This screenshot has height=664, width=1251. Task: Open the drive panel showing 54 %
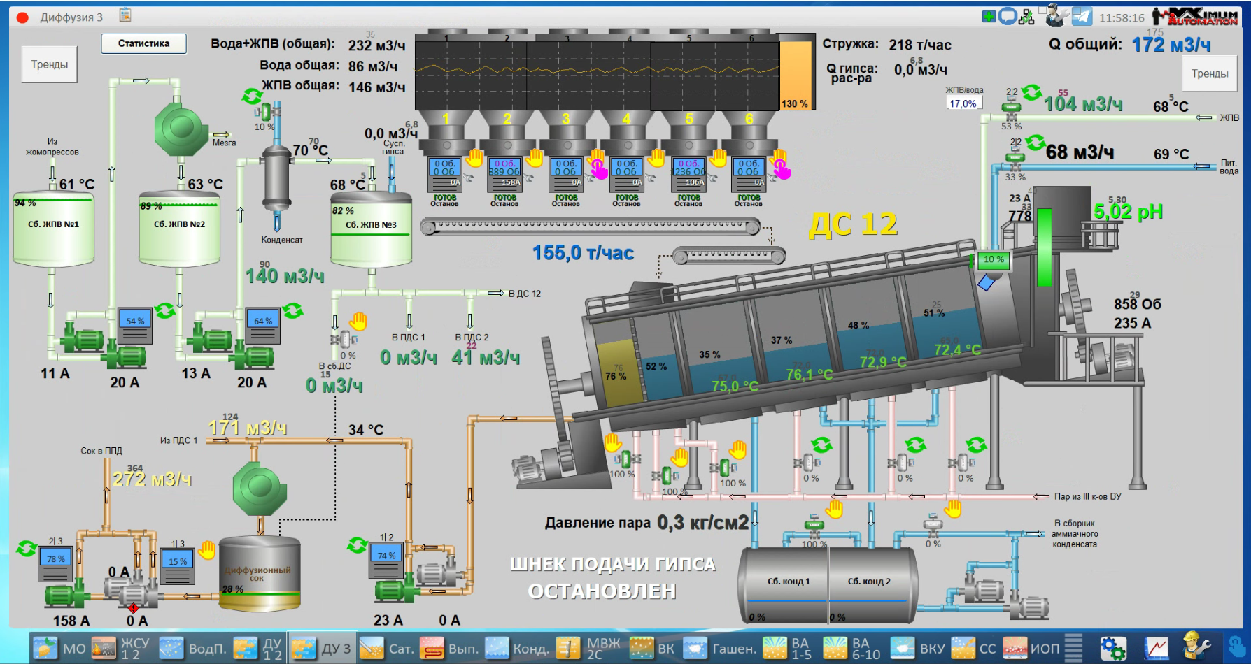[x=134, y=326]
